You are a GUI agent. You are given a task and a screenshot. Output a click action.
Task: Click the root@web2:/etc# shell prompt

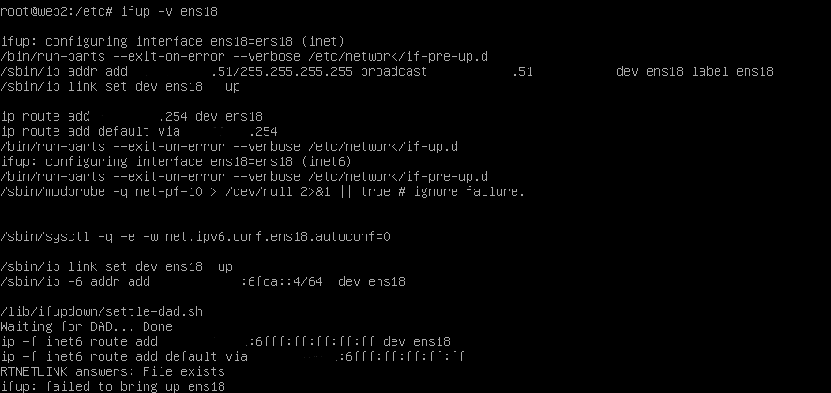56,11
